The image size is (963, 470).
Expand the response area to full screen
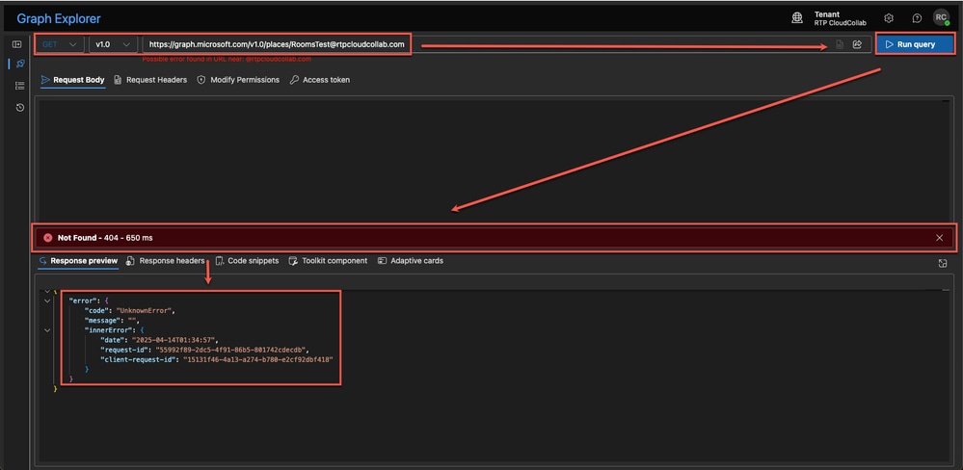pyautogui.click(x=943, y=263)
